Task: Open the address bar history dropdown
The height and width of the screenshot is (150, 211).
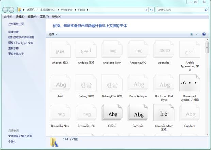Action: pyautogui.click(x=147, y=10)
